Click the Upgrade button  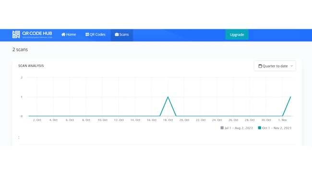click(x=237, y=35)
